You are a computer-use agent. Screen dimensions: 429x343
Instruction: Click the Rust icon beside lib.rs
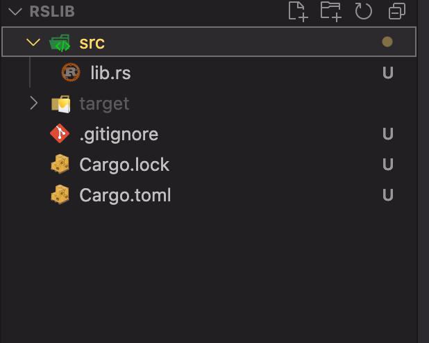[71, 72]
